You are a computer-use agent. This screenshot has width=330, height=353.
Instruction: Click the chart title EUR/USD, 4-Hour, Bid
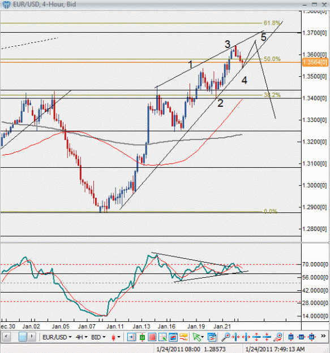pyautogui.click(x=45, y=5)
